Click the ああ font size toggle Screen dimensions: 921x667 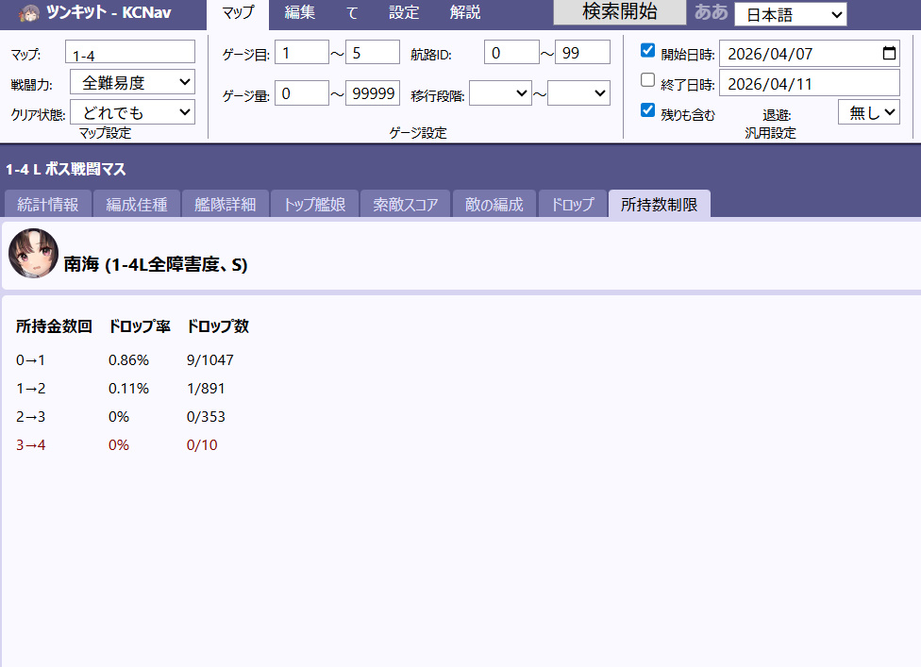711,13
